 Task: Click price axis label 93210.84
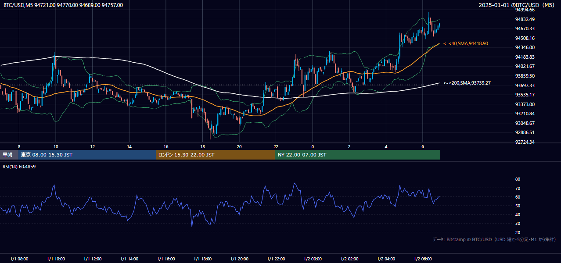[x=525, y=114]
